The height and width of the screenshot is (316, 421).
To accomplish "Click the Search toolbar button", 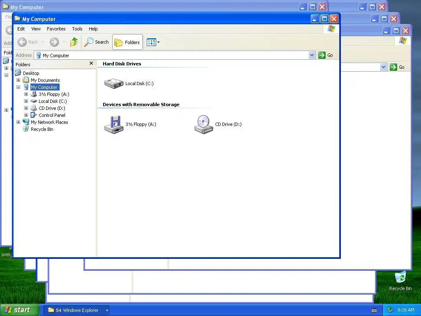I will (x=96, y=42).
